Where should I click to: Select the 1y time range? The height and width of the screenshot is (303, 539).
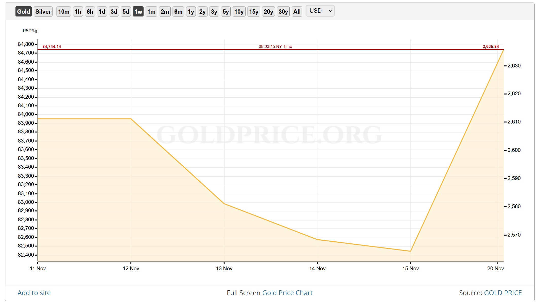(191, 12)
